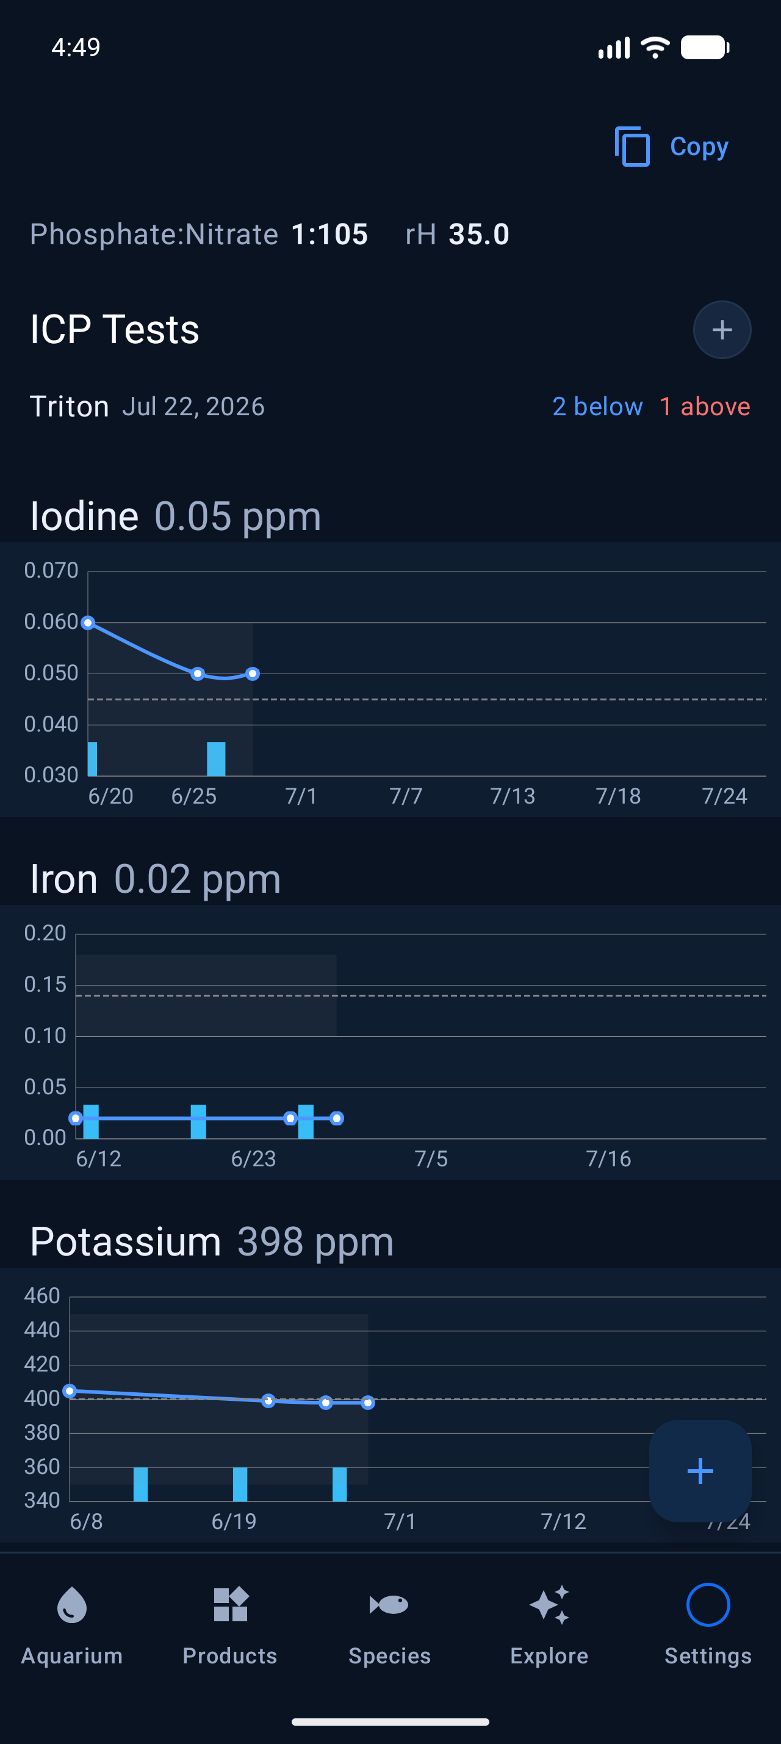Viewport: 781px width, 1744px height.
Task: Tap the "1 above" indicator
Action: (705, 406)
